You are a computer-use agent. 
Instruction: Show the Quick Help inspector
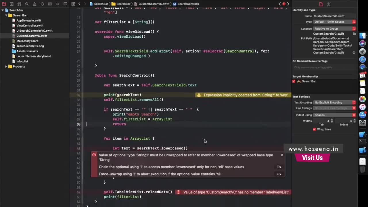coord(329,4)
